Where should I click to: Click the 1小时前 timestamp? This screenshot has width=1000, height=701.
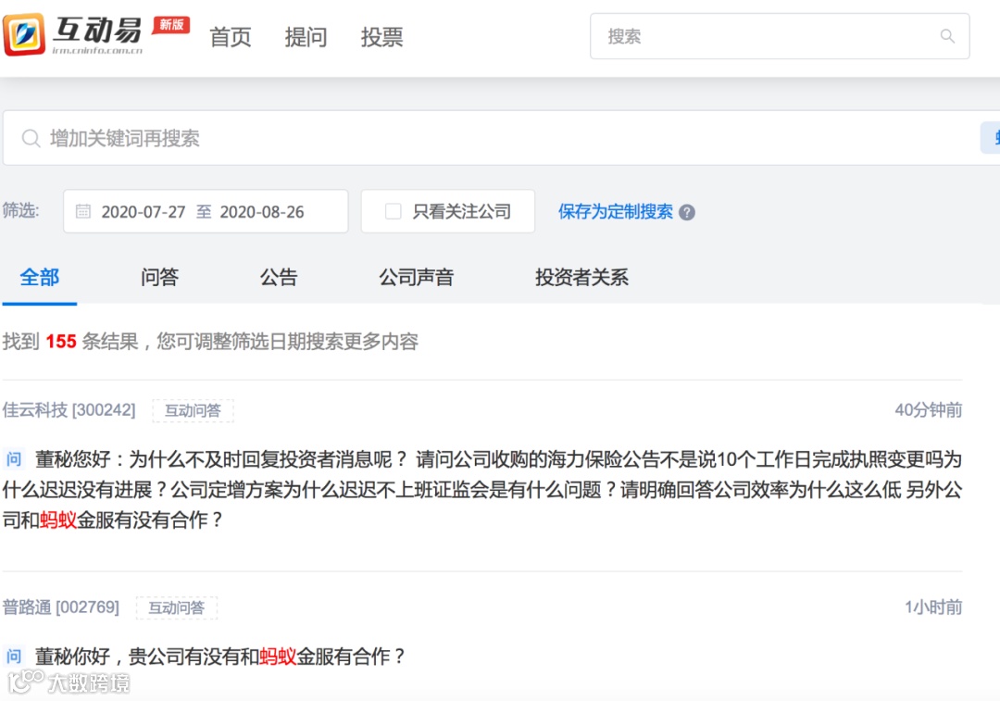(933, 607)
